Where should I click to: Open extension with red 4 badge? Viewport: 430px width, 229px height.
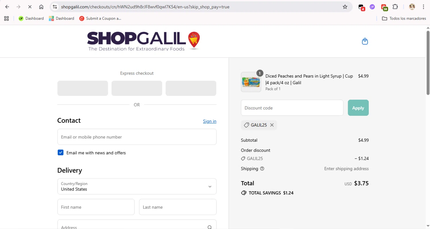[x=361, y=7]
